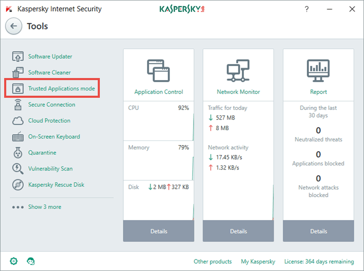The width and height of the screenshot is (364, 271).
Task: Open the Network Monitor link
Action: (238, 92)
